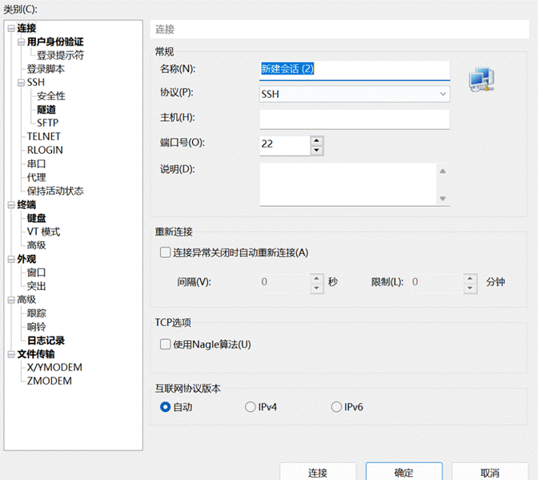This screenshot has height=480, width=538.
Task: Select 串口 in the tree
Action: point(36,163)
